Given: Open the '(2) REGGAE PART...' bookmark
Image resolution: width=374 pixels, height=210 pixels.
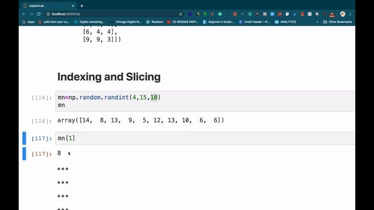Looking at the screenshot, I should click(x=182, y=22).
